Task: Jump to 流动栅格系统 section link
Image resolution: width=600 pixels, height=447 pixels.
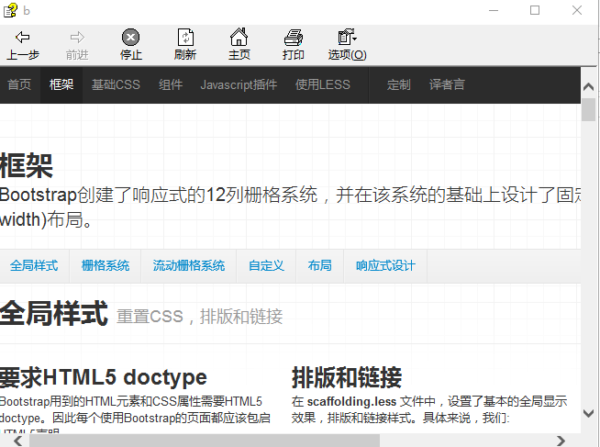Action: [189, 266]
